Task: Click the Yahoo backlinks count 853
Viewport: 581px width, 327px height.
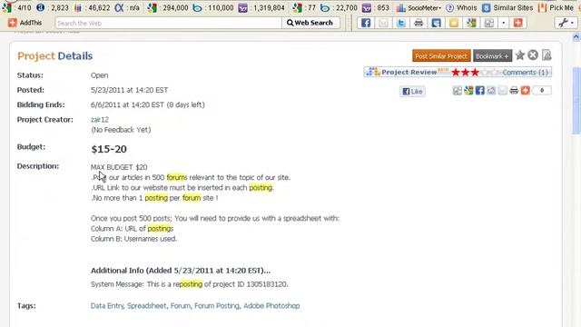Action: [376, 8]
